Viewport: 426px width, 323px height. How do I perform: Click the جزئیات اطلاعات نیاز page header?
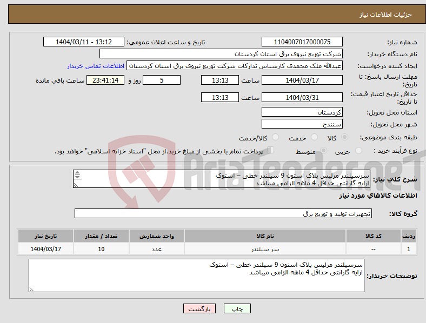point(386,15)
